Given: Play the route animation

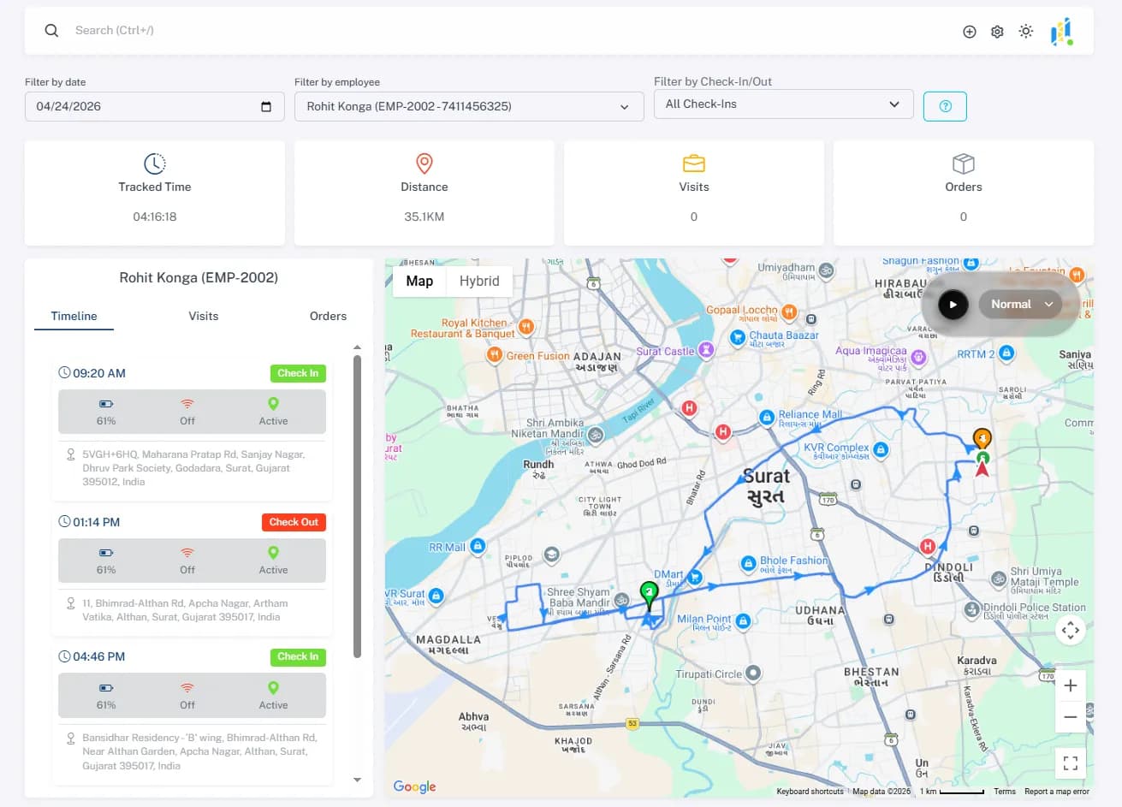Looking at the screenshot, I should [953, 305].
